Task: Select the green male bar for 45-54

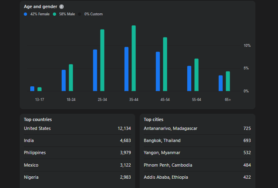Action: (x=165, y=64)
